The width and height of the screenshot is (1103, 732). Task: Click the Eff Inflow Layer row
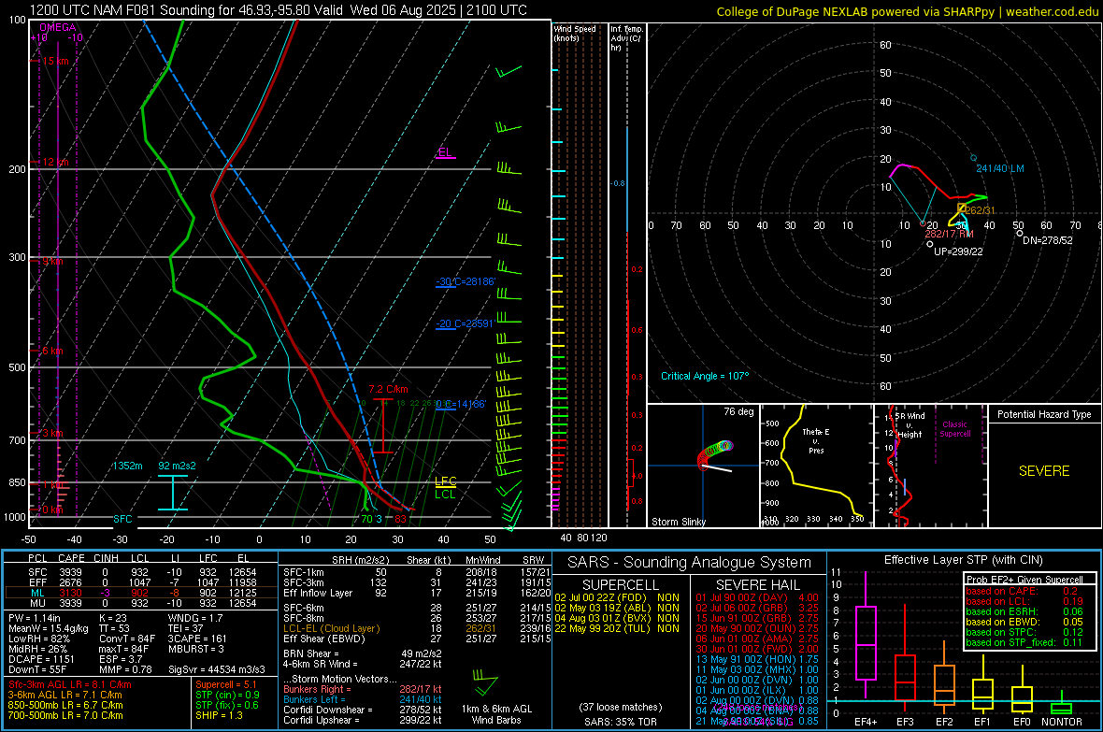415,593
